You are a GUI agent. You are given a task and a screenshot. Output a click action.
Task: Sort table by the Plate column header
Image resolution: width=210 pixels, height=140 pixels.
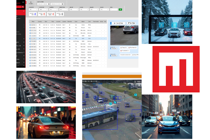pyautogui.click(x=33, y=22)
